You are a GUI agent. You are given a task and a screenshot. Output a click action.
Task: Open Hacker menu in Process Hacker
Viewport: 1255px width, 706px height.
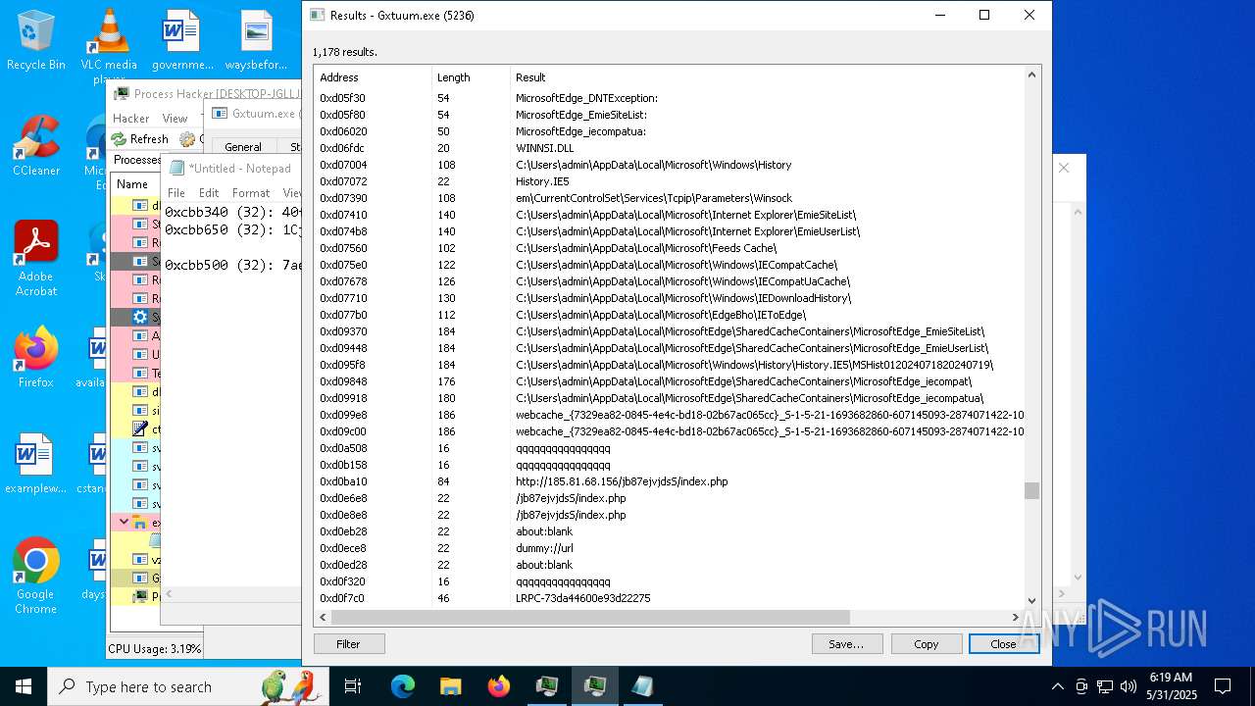[x=131, y=118]
